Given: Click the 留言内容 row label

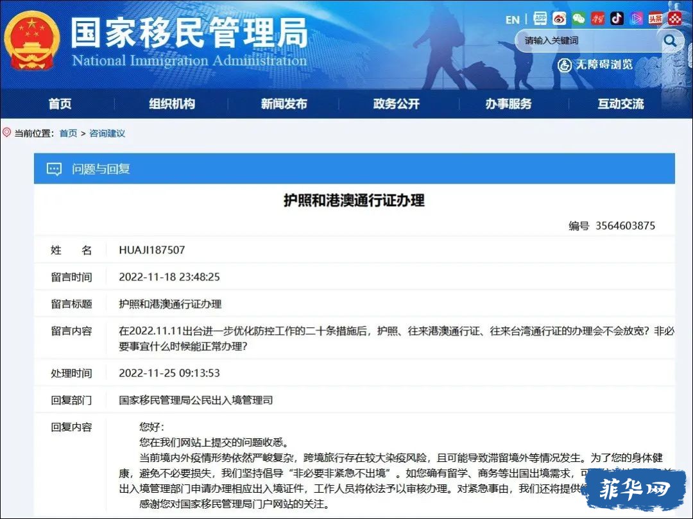Looking at the screenshot, I should click(71, 331).
